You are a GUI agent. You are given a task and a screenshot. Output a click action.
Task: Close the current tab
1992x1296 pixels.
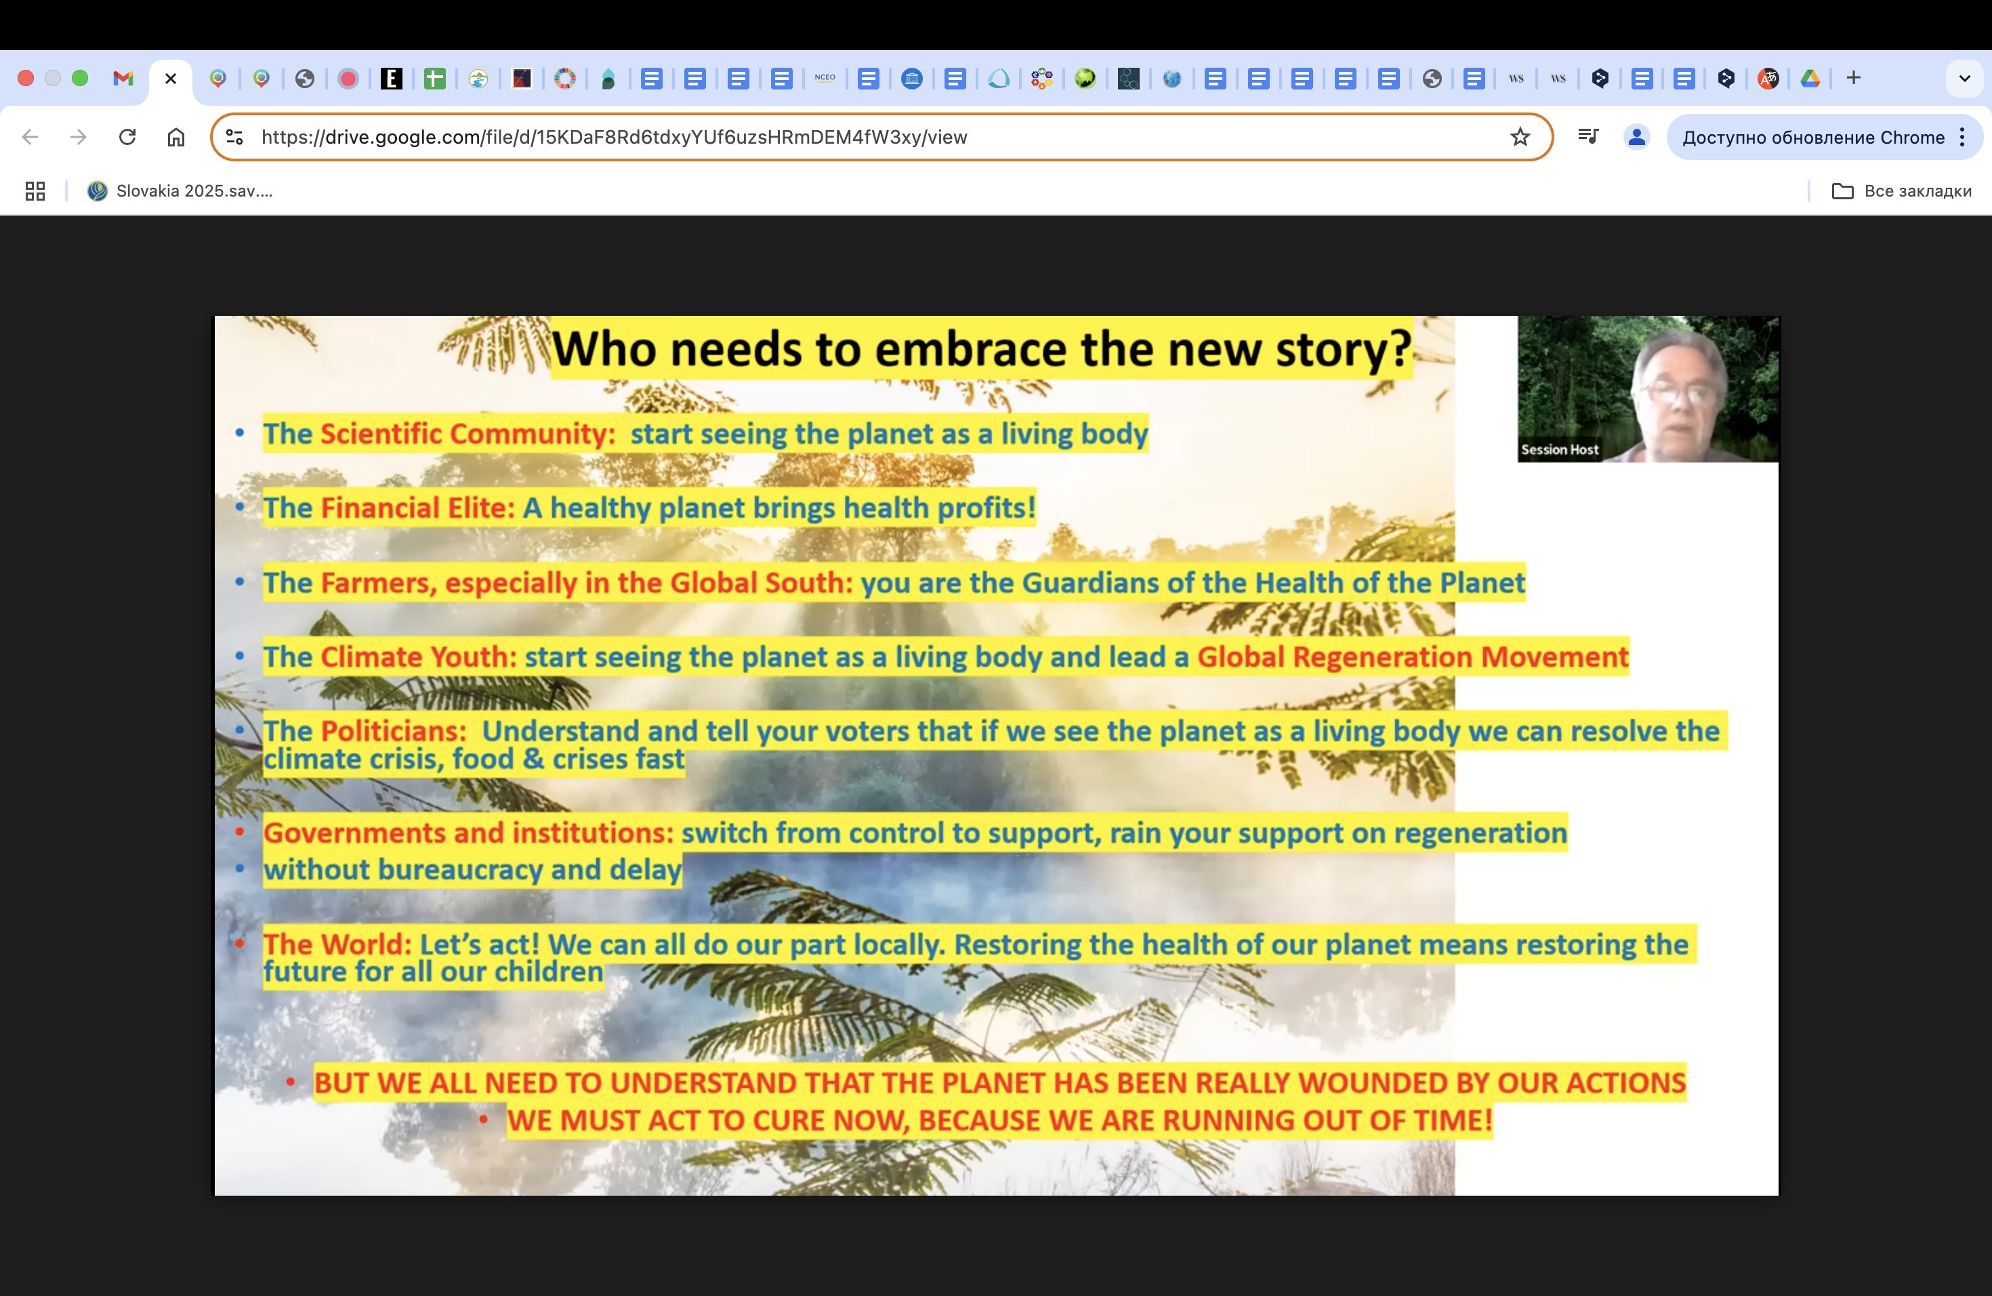[171, 79]
